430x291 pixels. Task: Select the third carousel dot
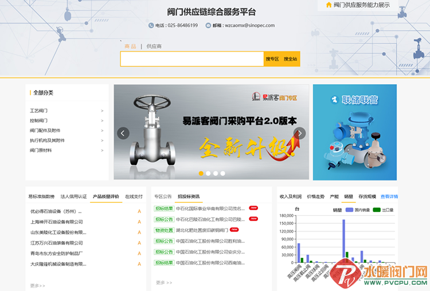216,173
